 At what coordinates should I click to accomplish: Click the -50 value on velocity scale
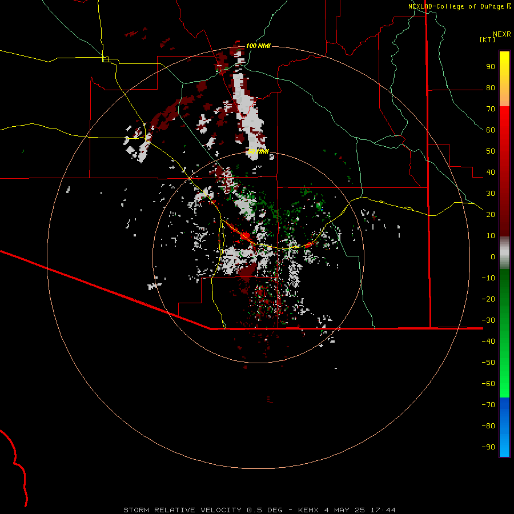tap(488, 362)
